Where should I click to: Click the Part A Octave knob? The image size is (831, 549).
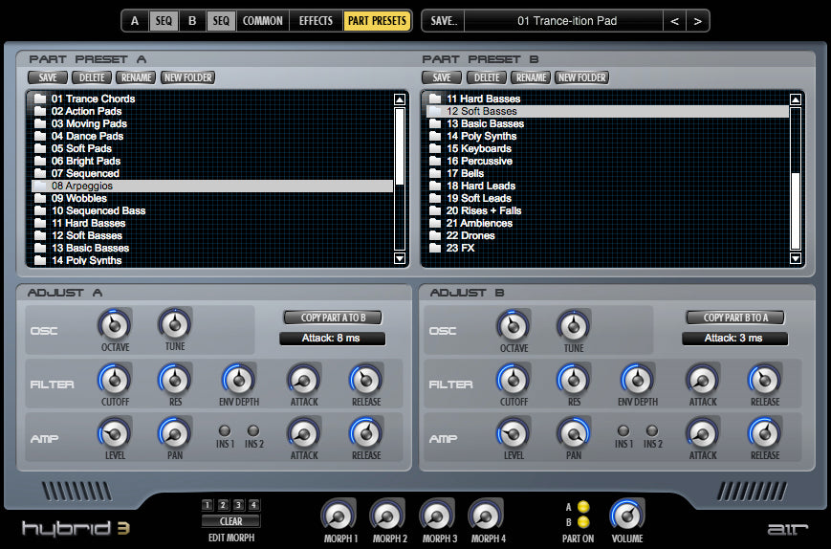coord(114,325)
